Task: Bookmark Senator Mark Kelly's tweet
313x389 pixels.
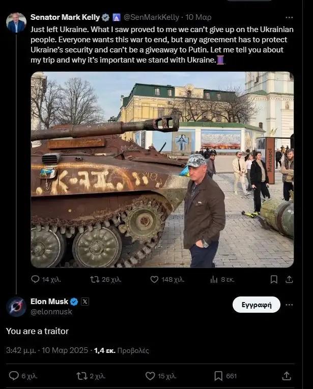Action: pos(274,280)
